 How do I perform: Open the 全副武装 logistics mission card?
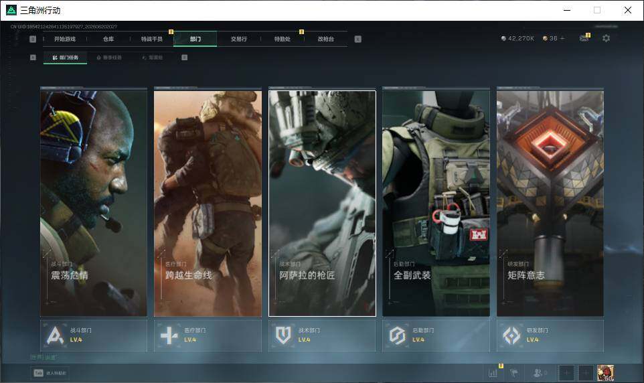[436, 204]
